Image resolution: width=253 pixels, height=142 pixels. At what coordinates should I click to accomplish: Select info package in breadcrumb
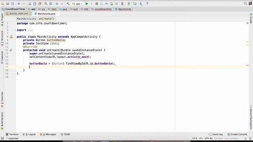85,9
